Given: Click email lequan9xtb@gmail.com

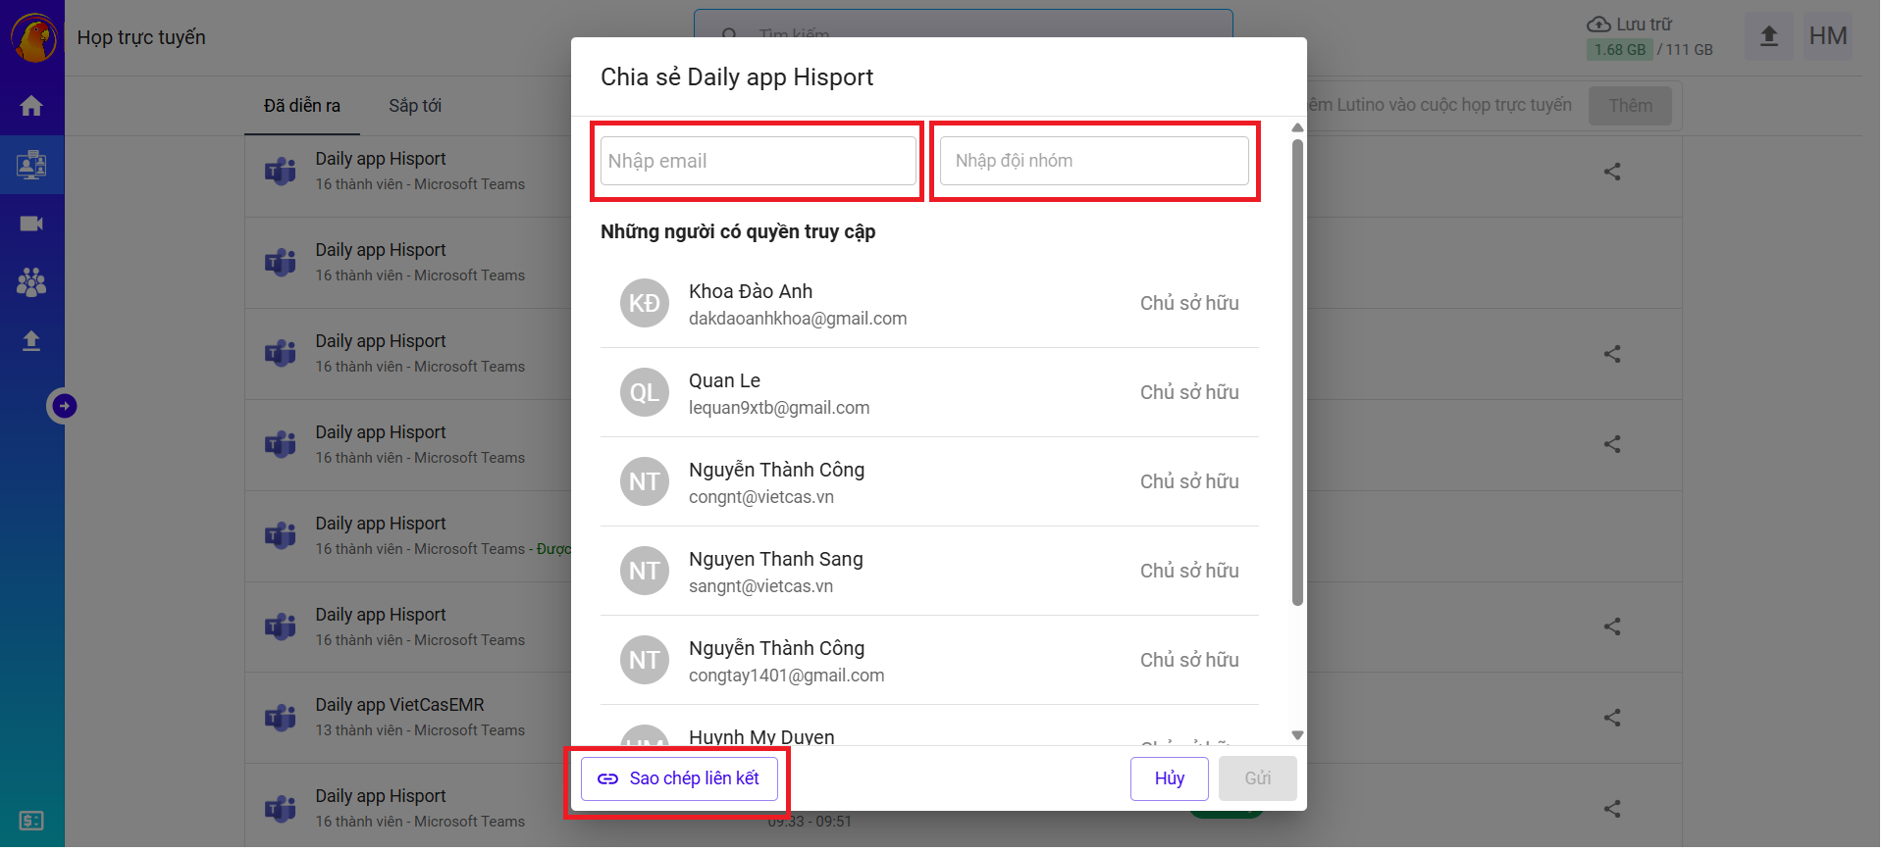Looking at the screenshot, I should pyautogui.click(x=779, y=408).
